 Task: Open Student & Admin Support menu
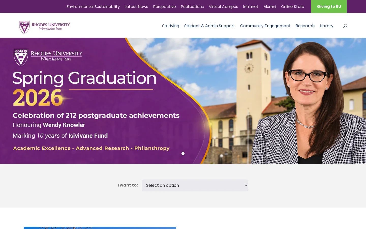(x=209, y=26)
